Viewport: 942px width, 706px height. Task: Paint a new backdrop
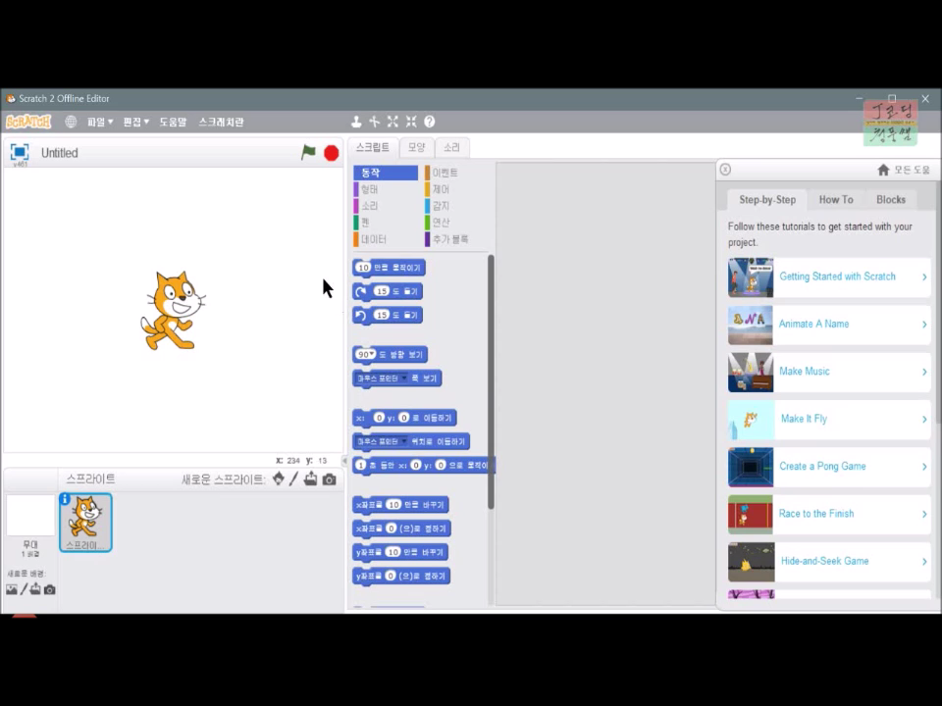24,589
